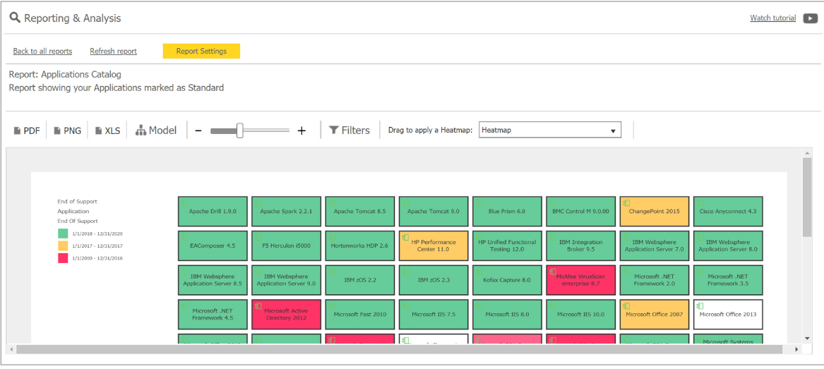824x369 pixels.
Task: Go back to all reports
Action: pos(42,51)
